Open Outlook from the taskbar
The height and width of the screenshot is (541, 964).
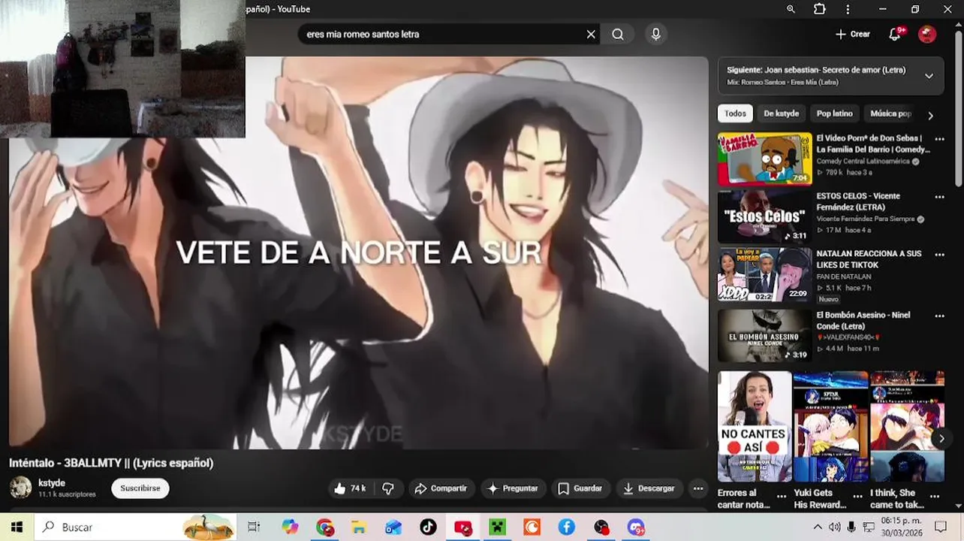pyautogui.click(x=393, y=527)
